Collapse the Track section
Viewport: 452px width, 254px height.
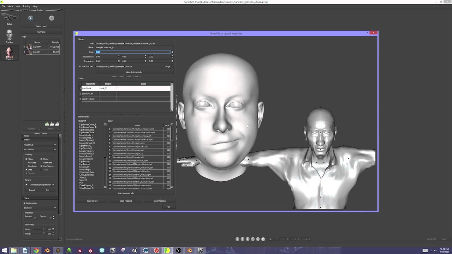pos(40,198)
